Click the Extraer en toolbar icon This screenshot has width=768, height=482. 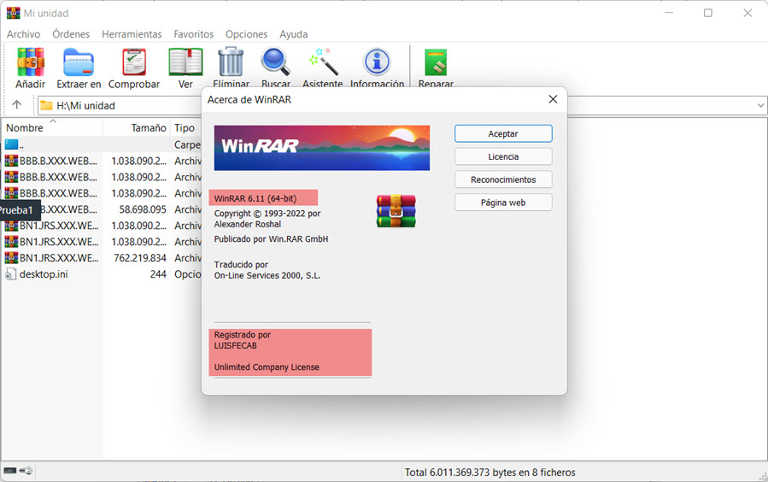79,62
